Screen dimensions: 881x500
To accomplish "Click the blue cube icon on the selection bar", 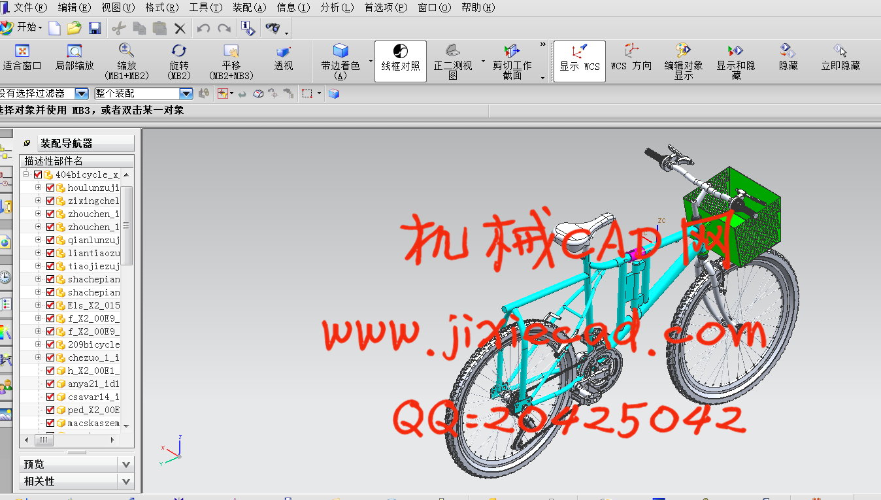I will click(x=334, y=94).
